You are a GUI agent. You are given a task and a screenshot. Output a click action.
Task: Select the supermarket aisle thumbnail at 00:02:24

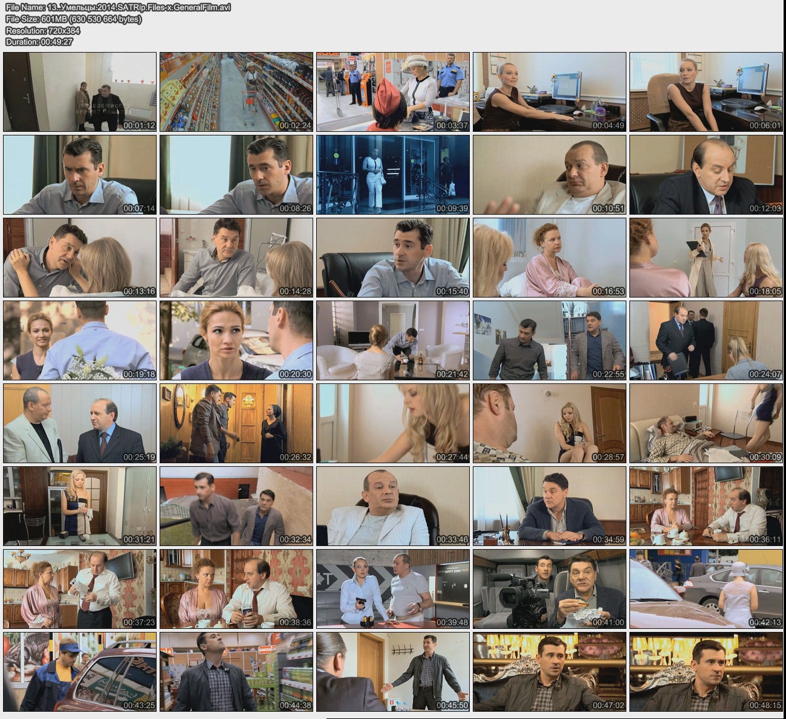click(x=236, y=92)
